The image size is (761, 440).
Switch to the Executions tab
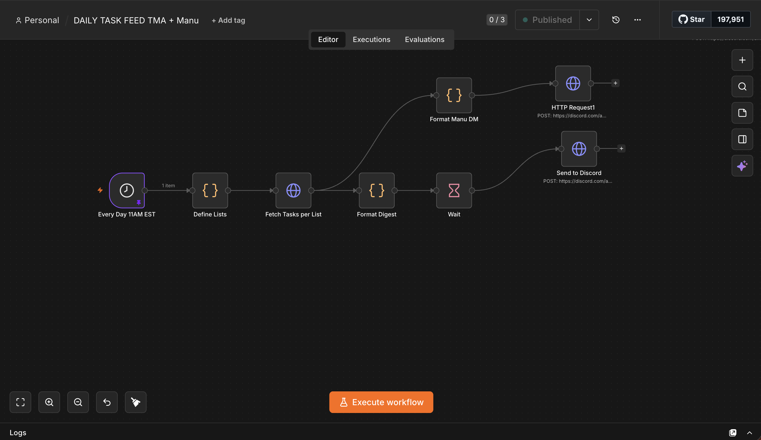coord(371,40)
